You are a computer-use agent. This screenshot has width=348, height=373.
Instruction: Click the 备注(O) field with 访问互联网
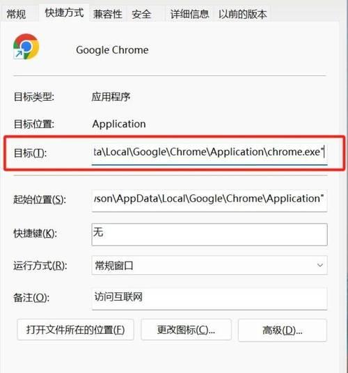pyautogui.click(x=209, y=299)
